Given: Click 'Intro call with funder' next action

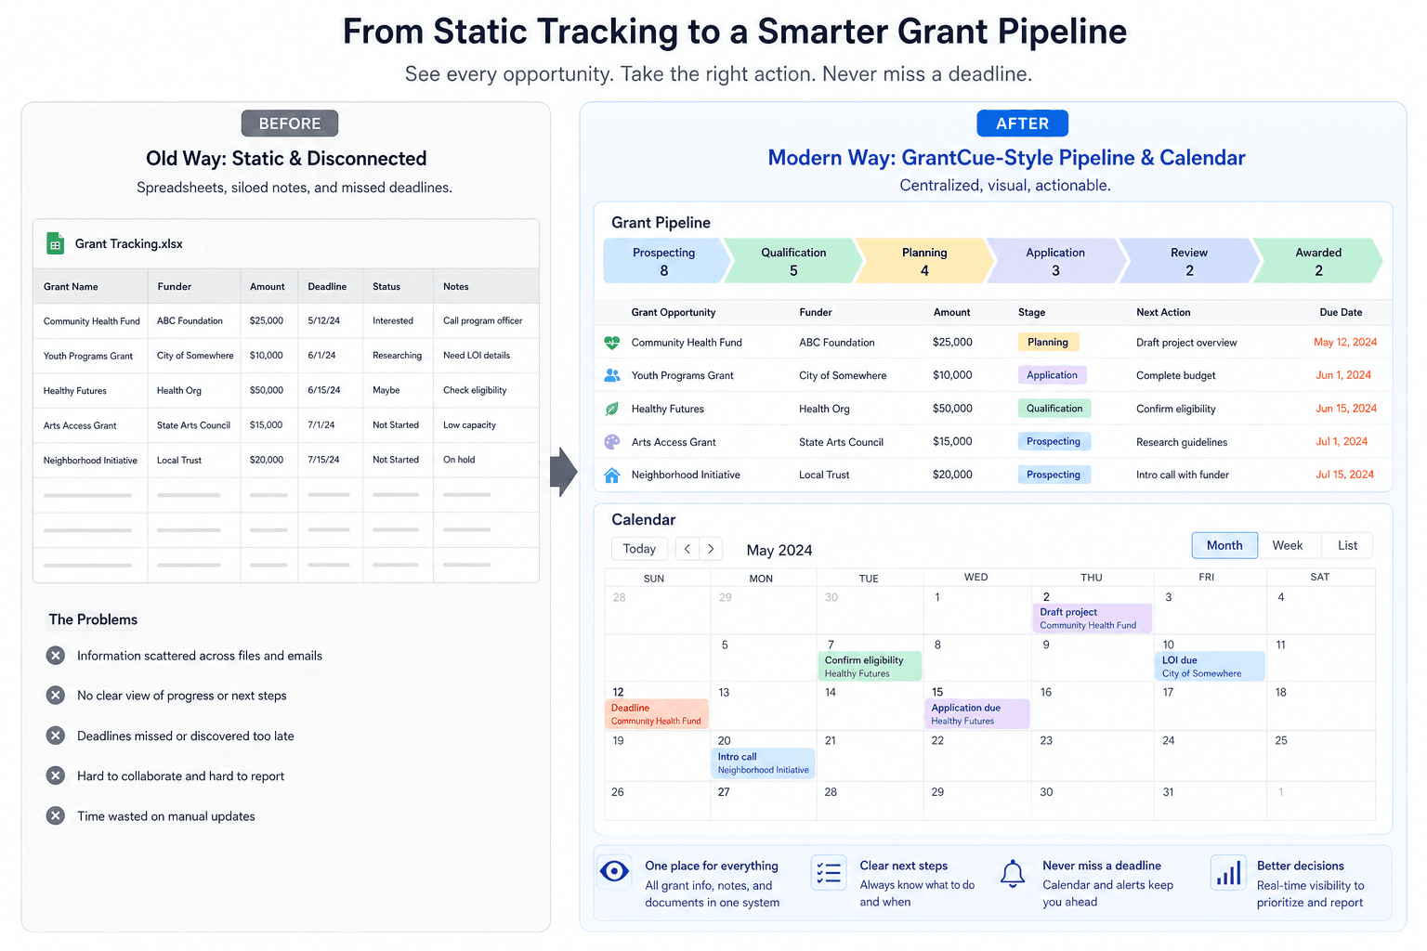Looking at the screenshot, I should coord(1182,475).
